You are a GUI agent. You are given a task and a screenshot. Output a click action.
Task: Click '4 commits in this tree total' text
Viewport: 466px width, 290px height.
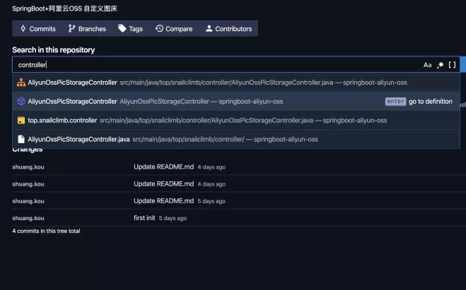point(46,231)
